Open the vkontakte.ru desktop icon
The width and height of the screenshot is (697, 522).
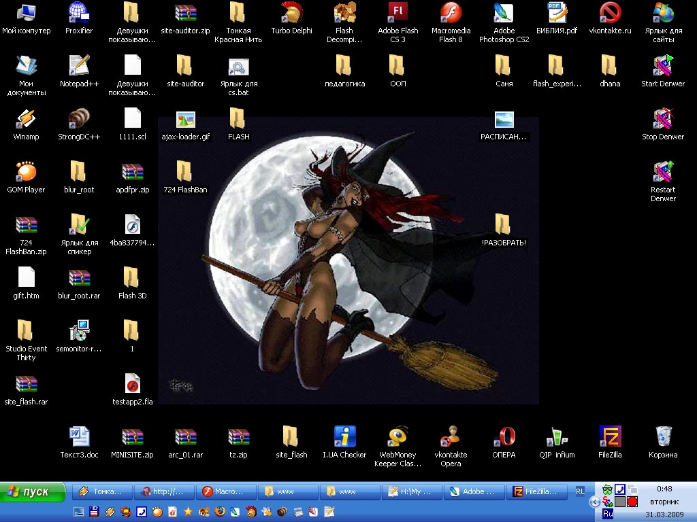610,18
